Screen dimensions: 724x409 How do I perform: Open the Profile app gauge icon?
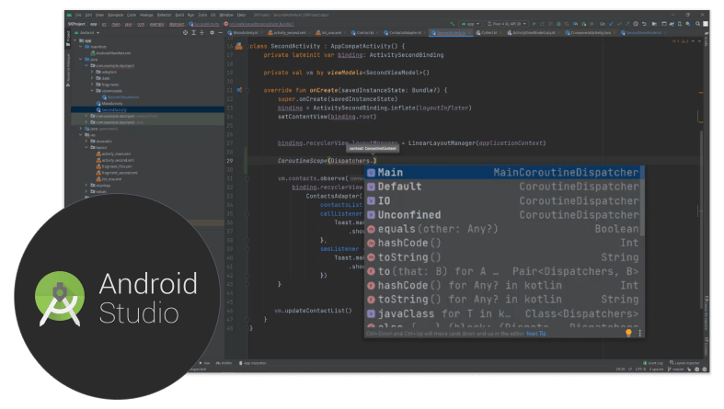pos(575,24)
